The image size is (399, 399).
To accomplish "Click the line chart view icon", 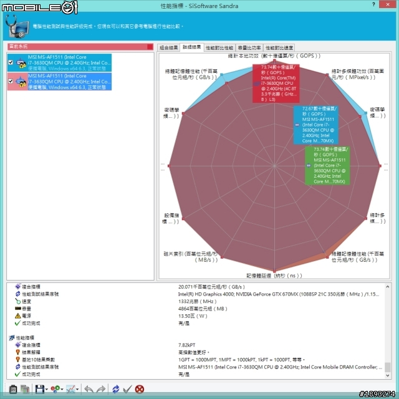I will [70, 389].
